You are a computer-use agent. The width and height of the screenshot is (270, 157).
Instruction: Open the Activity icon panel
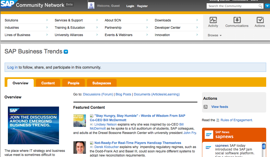click(213, 20)
